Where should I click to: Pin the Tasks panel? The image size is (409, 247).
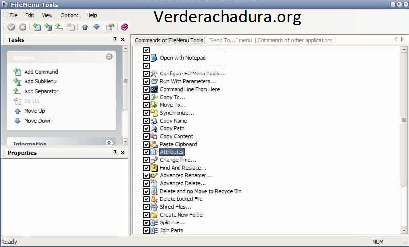[x=115, y=39]
